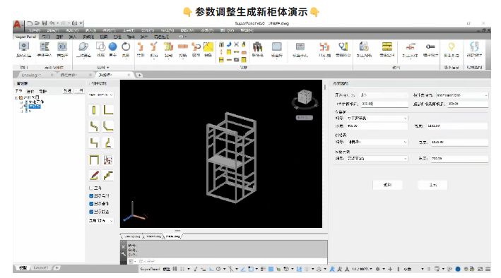Open the dropdown at bottom of profile palette

tap(100, 221)
